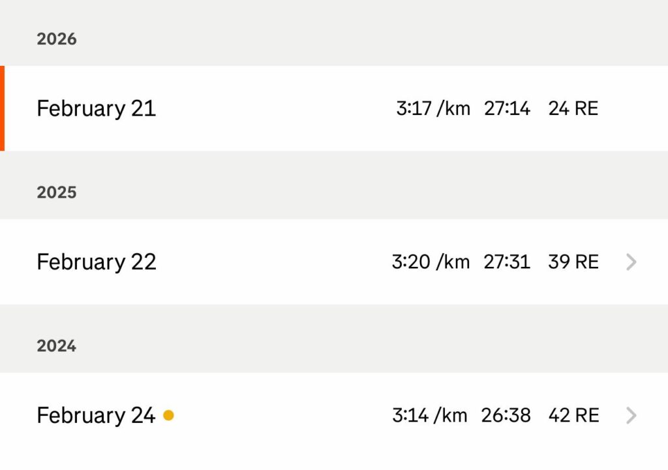The width and height of the screenshot is (668, 470).
Task: Click the orange marker bar on February 21
Action: (x=3, y=108)
